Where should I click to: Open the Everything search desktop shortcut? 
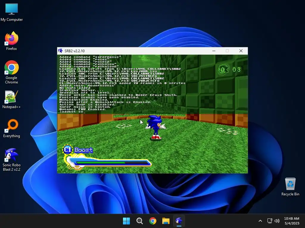[12, 128]
